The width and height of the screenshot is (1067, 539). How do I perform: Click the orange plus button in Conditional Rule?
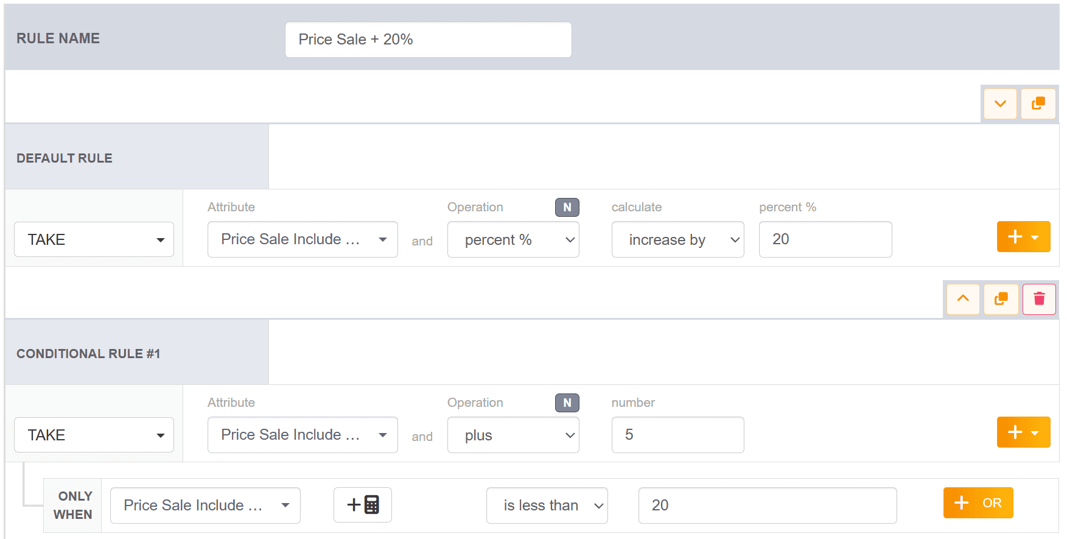click(x=1023, y=432)
